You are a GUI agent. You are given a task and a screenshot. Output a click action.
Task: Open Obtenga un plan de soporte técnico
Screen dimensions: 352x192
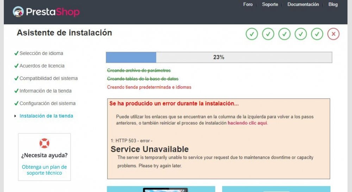pyautogui.click(x=44, y=170)
